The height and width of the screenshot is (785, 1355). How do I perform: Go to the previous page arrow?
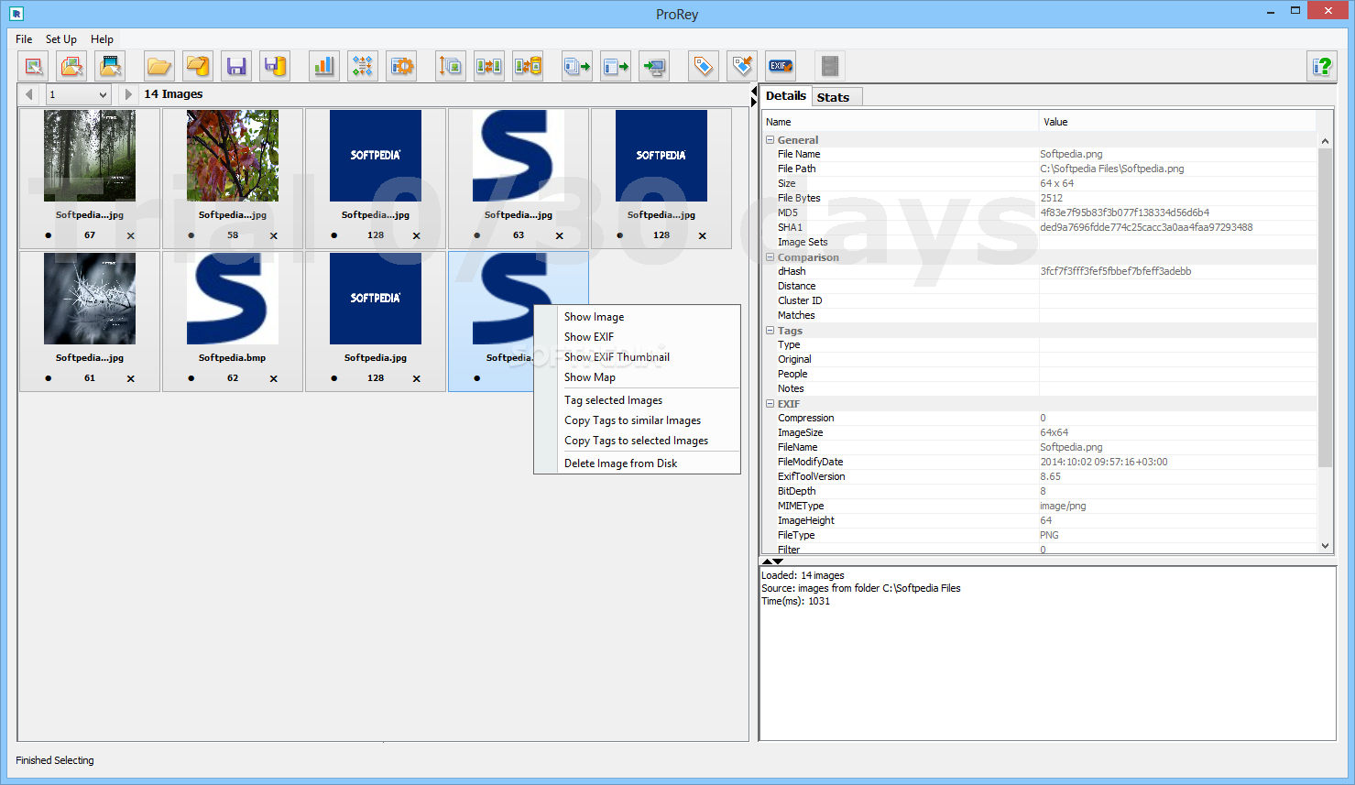[29, 94]
